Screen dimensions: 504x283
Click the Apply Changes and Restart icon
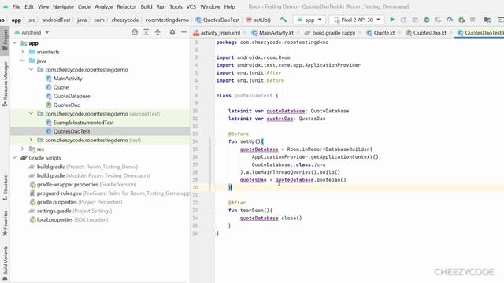403,20
